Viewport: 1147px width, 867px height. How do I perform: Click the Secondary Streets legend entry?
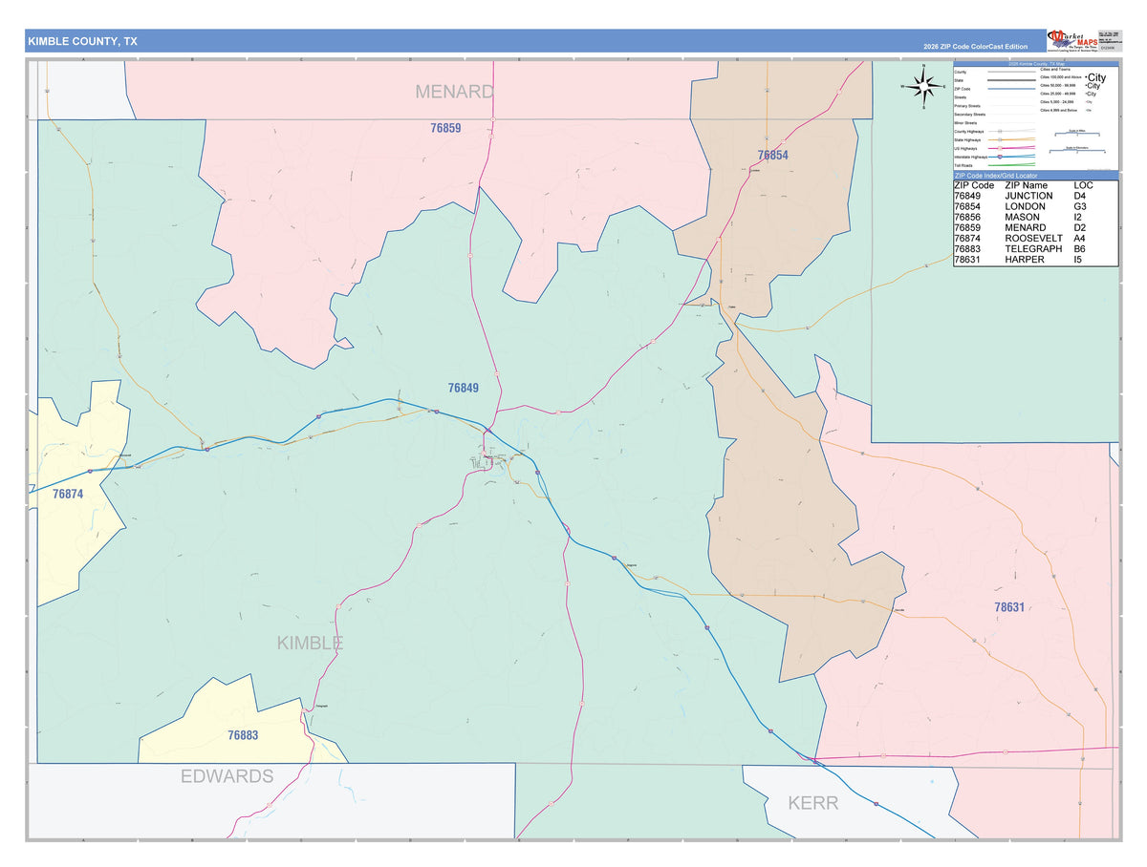970,115
